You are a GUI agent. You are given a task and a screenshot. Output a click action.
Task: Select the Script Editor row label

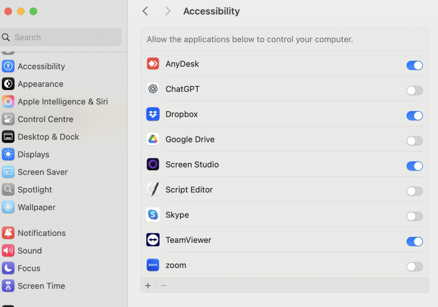pos(189,189)
